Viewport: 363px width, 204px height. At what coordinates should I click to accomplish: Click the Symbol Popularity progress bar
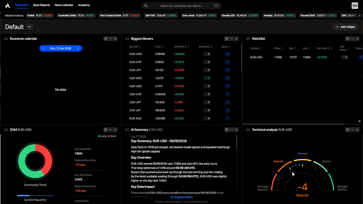35,196
